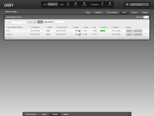
Task: Click sort arrows on Up column
Action: coord(93,27)
